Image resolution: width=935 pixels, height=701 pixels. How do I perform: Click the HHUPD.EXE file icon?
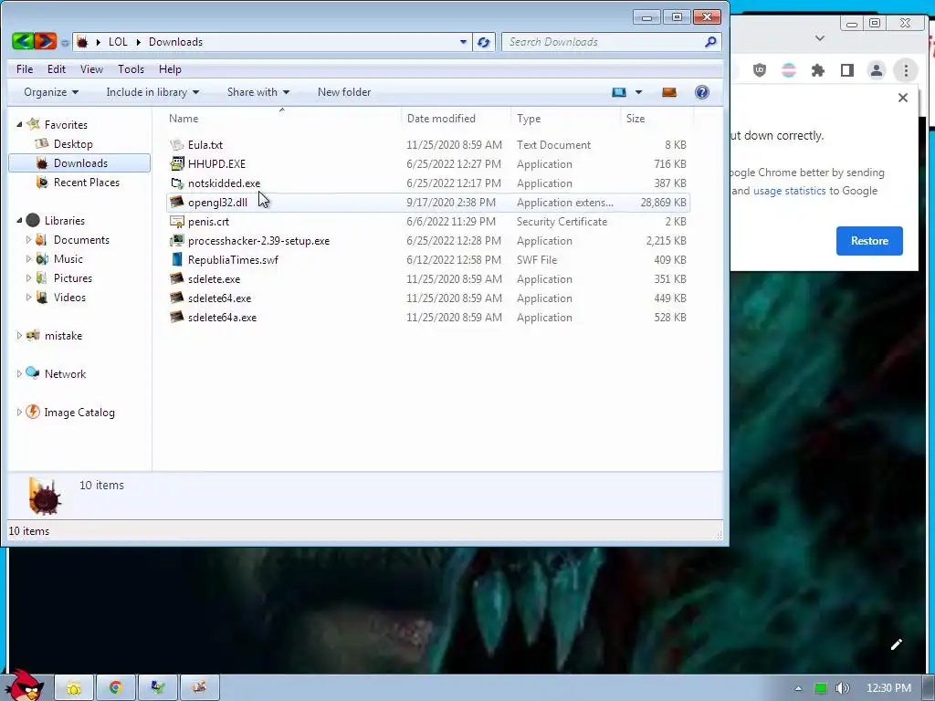click(x=176, y=164)
